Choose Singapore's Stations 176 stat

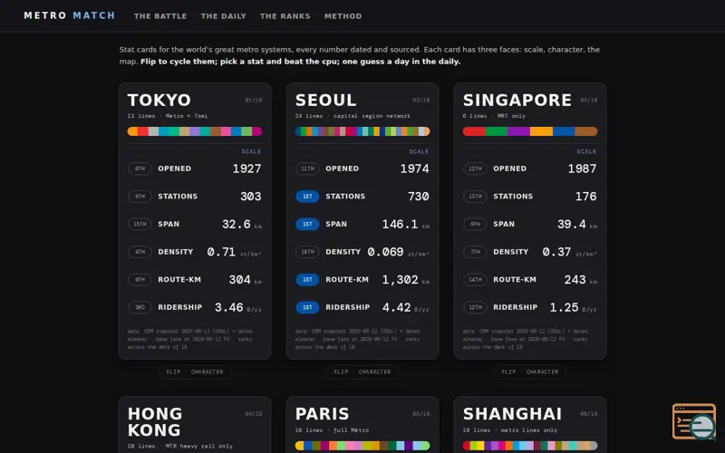point(530,197)
